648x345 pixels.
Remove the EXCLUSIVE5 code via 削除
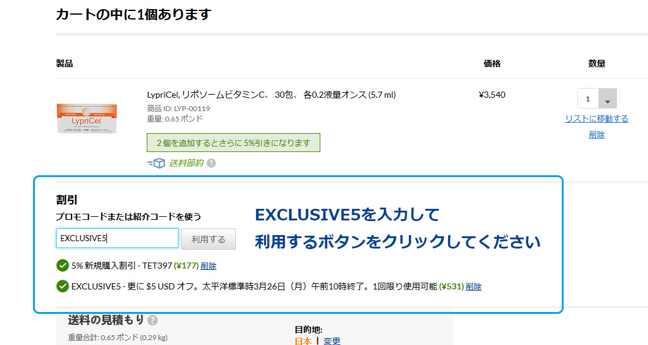point(474,286)
